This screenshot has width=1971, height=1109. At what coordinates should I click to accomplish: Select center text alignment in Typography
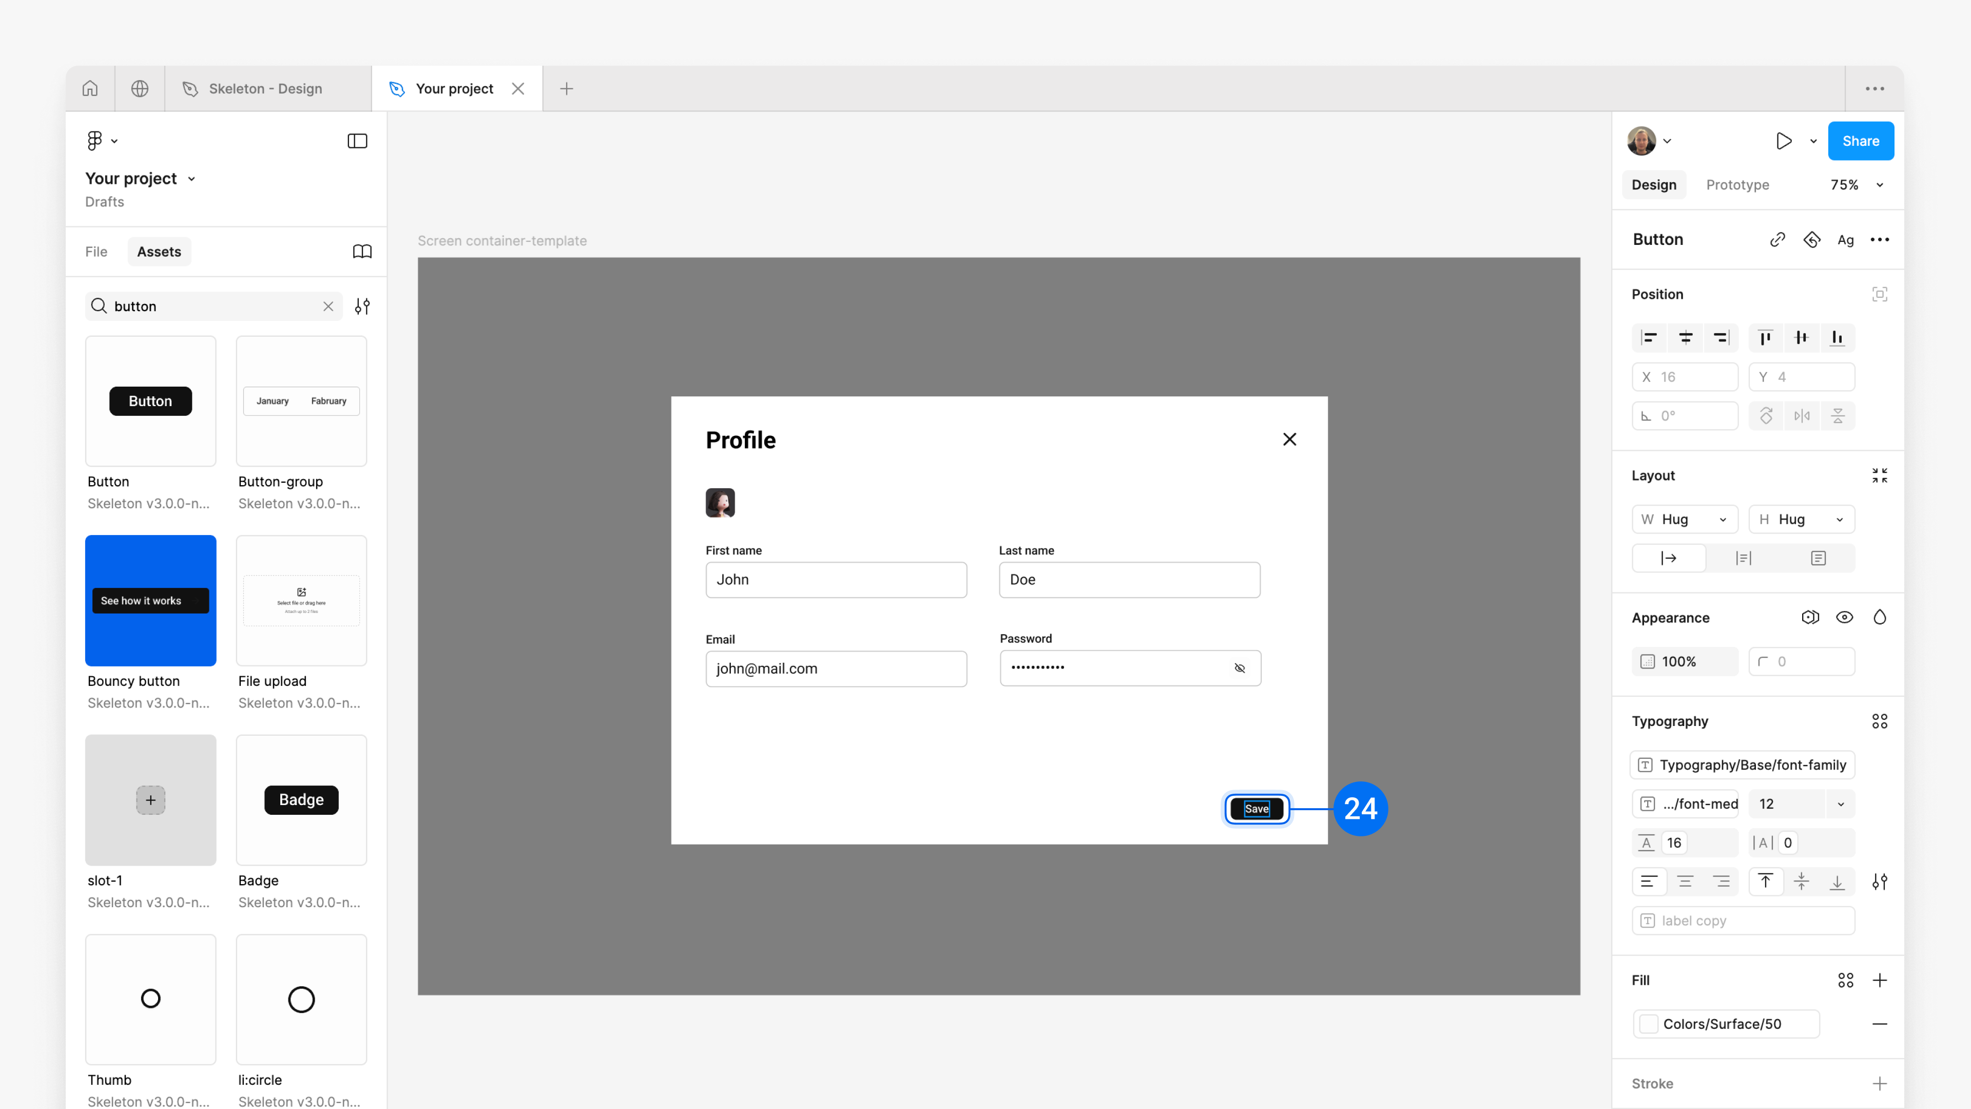click(x=1685, y=882)
